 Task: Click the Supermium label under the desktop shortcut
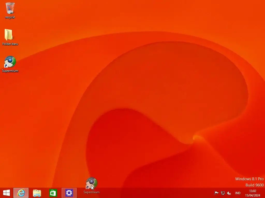pyautogui.click(x=10, y=71)
